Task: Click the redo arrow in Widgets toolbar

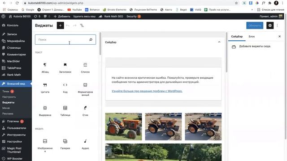Action: (75, 25)
